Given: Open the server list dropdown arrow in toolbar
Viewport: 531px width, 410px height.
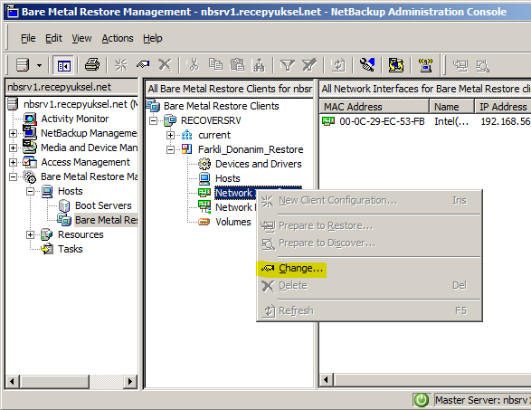Looking at the screenshot, I should pyautogui.click(x=39, y=65).
